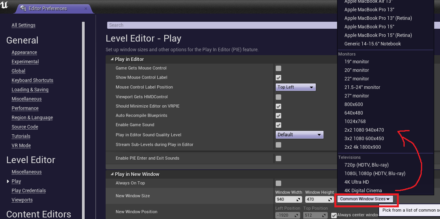This screenshot has height=219, width=440.
Task: Open the Appearance settings
Action: pos(24,52)
